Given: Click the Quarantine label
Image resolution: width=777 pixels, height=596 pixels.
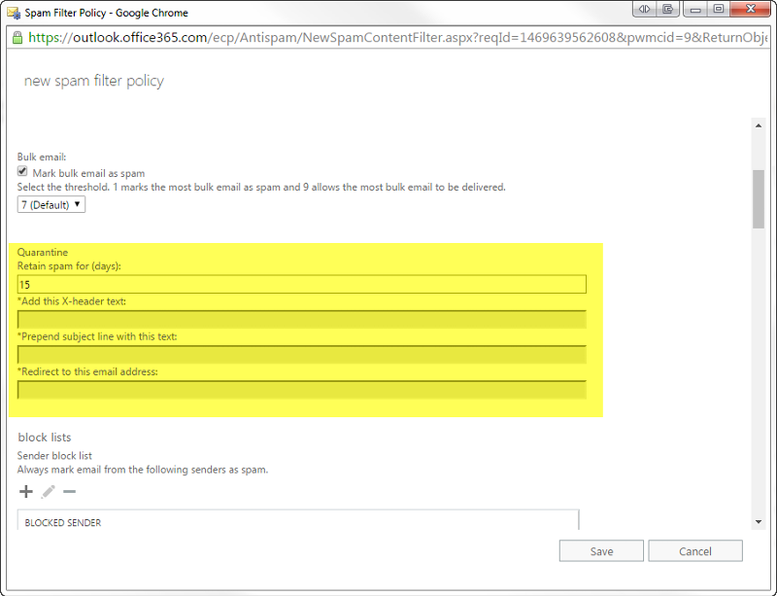Looking at the screenshot, I should coord(43,252).
